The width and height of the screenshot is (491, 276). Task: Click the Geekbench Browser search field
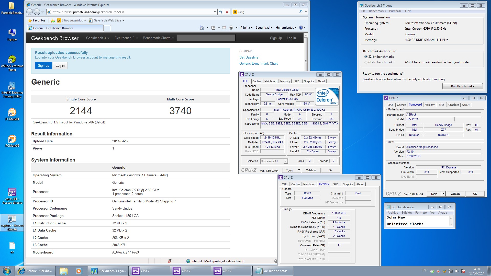[206, 38]
